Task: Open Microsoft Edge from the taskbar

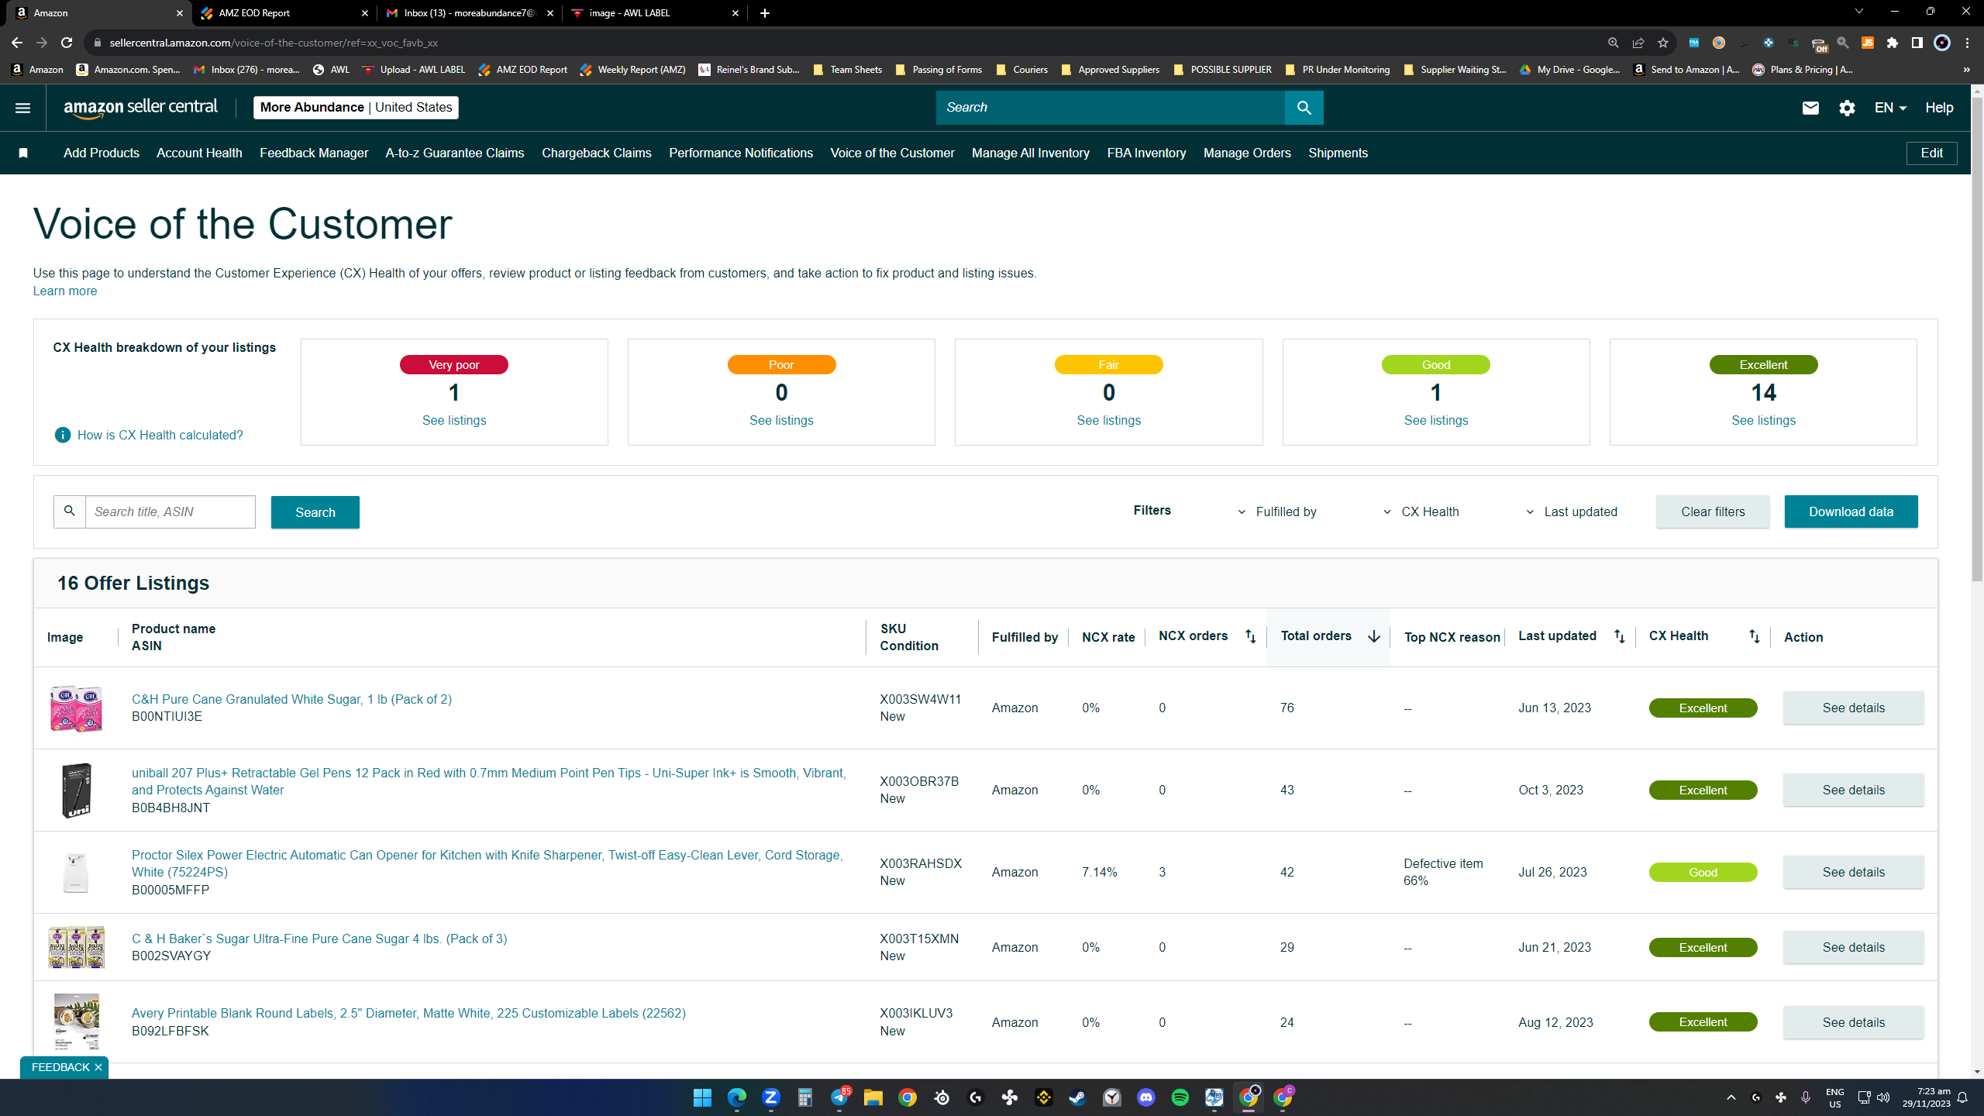Action: 736,1097
